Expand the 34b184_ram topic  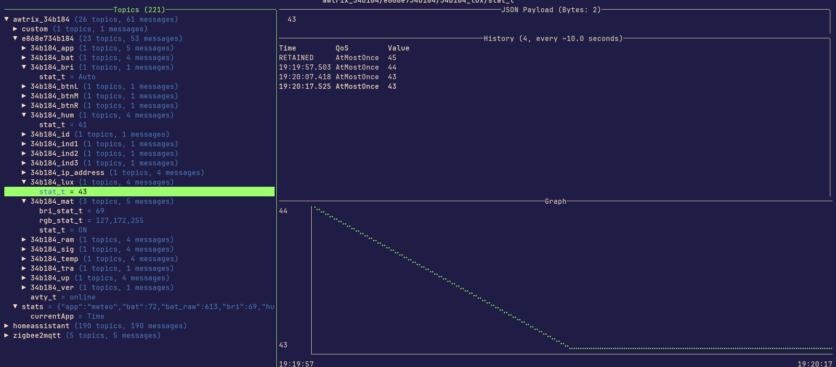coord(24,239)
